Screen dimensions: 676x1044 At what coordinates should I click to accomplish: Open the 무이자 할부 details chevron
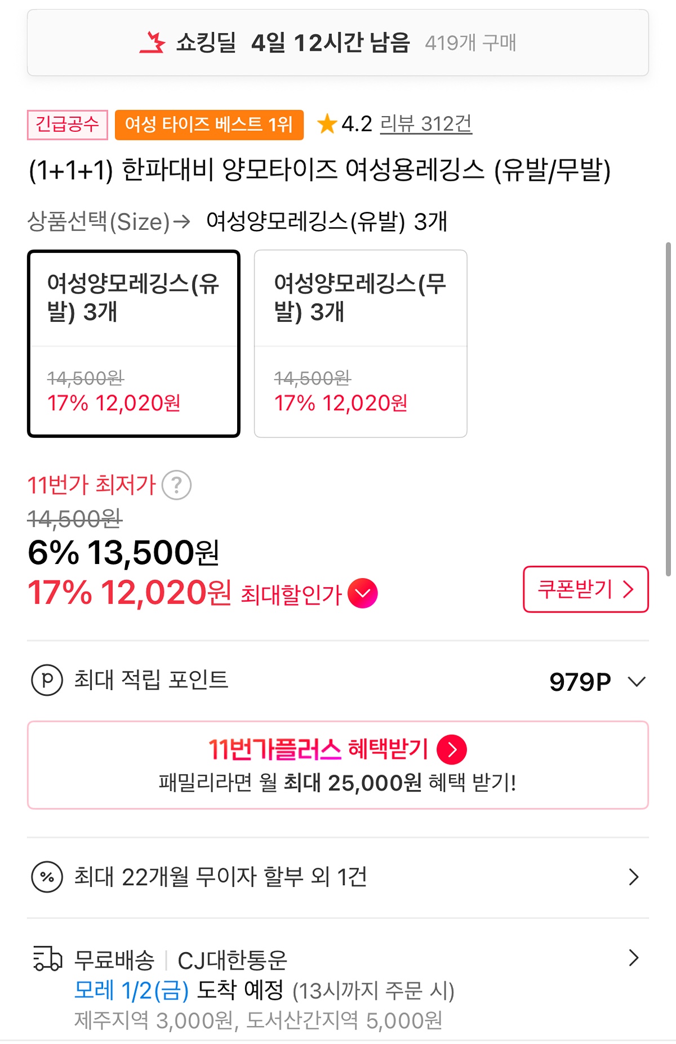[x=634, y=877]
